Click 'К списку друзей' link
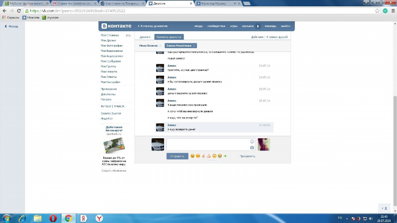This screenshot has width=397, height=223. [x=277, y=37]
